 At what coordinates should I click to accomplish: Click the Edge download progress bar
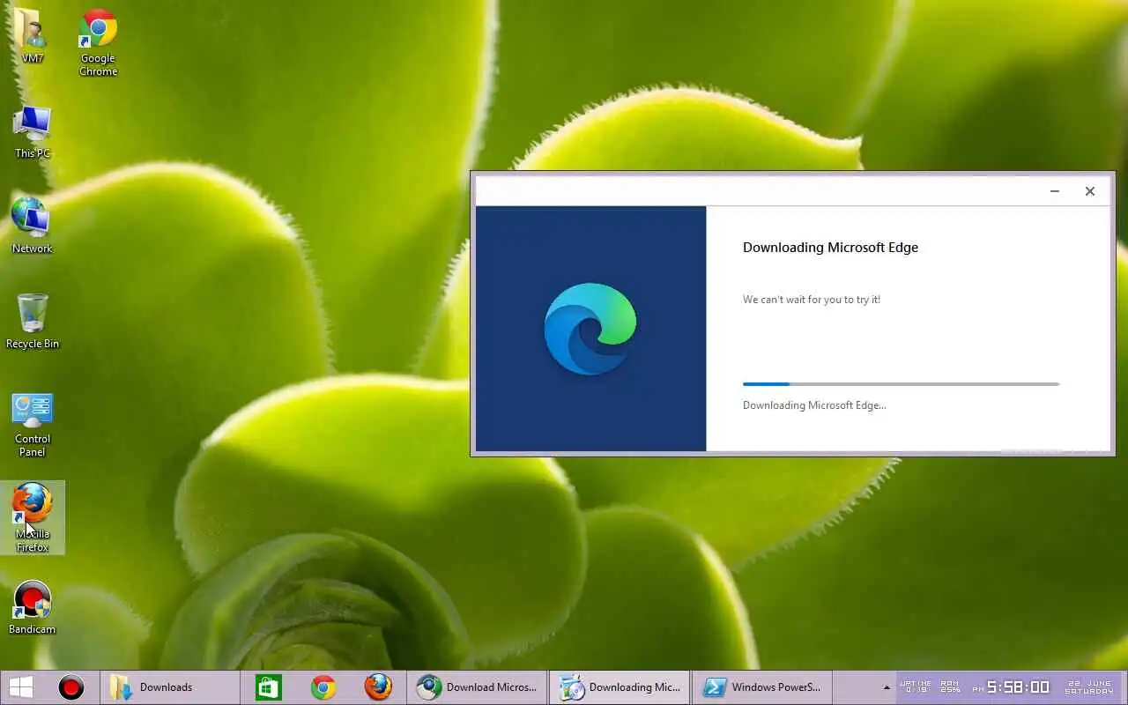(901, 384)
